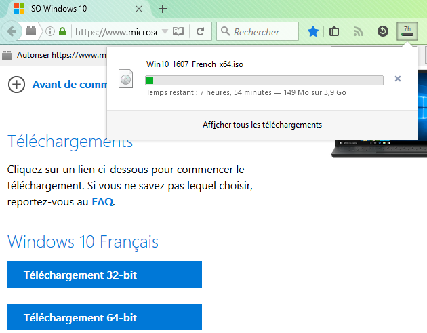Toggle the downloads 7h toolbar button
The height and width of the screenshot is (333, 427).
click(x=407, y=31)
